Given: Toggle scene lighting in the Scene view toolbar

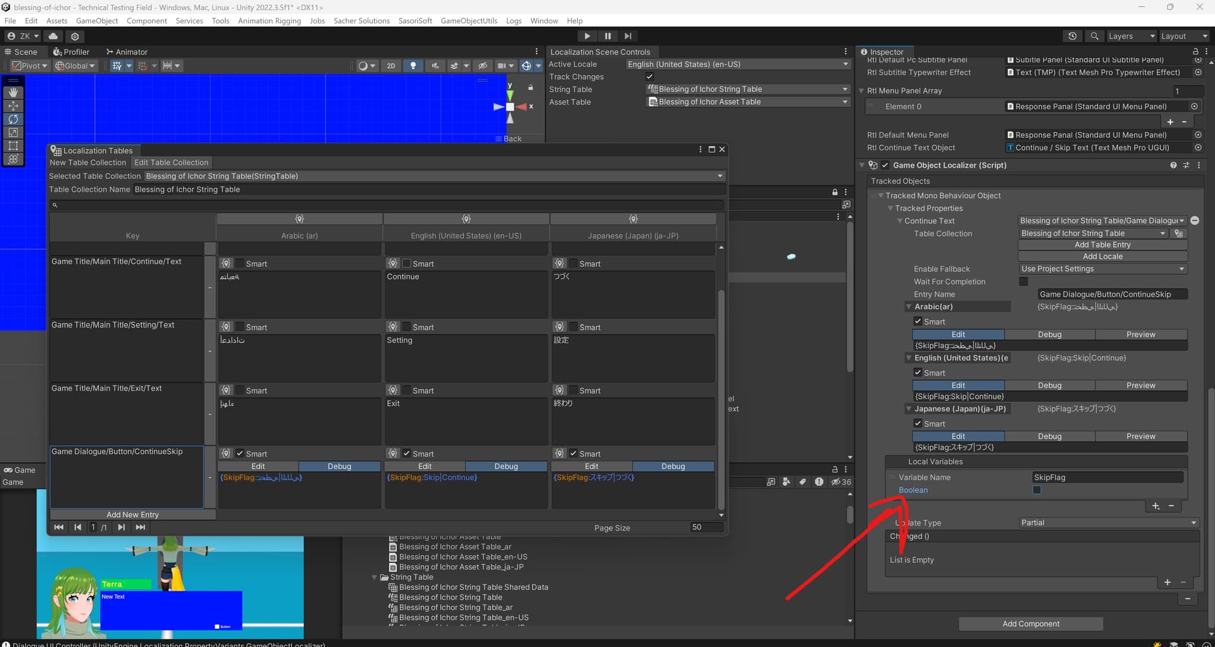Looking at the screenshot, I should click(413, 66).
